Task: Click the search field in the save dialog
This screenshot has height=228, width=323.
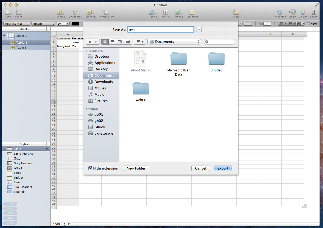Action: click(x=219, y=42)
